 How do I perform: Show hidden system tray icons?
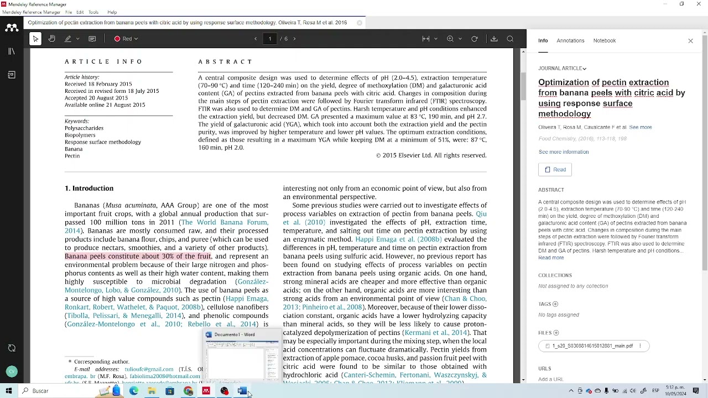571,391
